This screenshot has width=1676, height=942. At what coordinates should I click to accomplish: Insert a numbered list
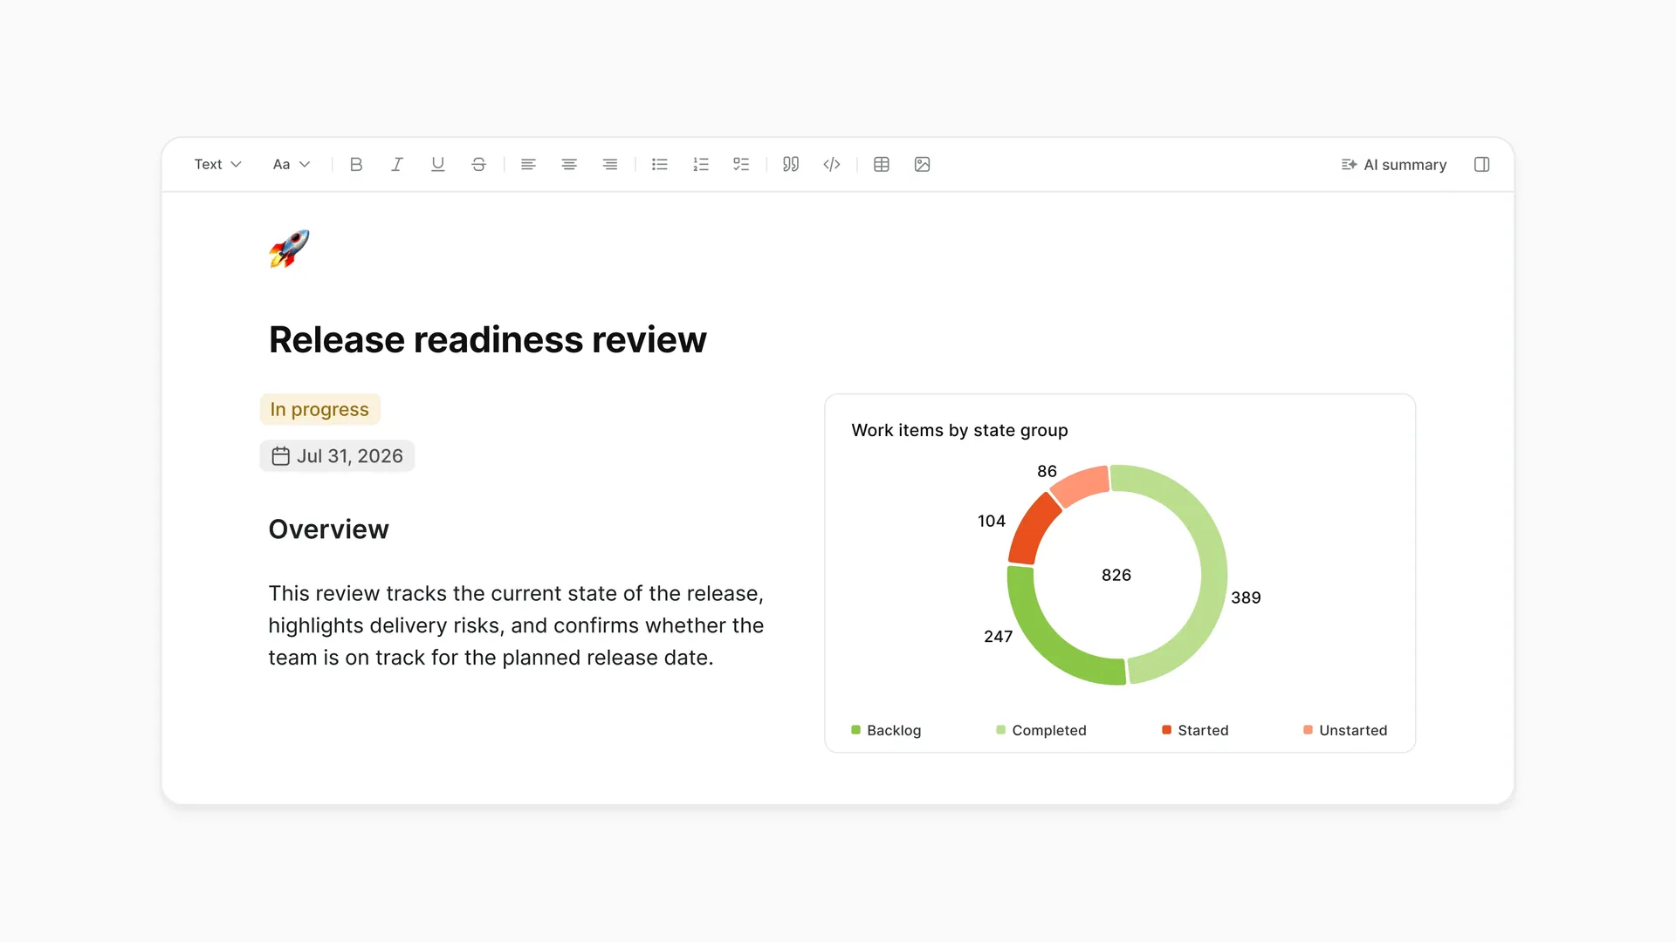(701, 164)
